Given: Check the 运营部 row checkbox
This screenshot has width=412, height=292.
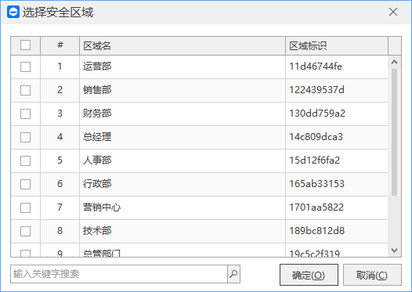Looking at the screenshot, I should (x=26, y=67).
